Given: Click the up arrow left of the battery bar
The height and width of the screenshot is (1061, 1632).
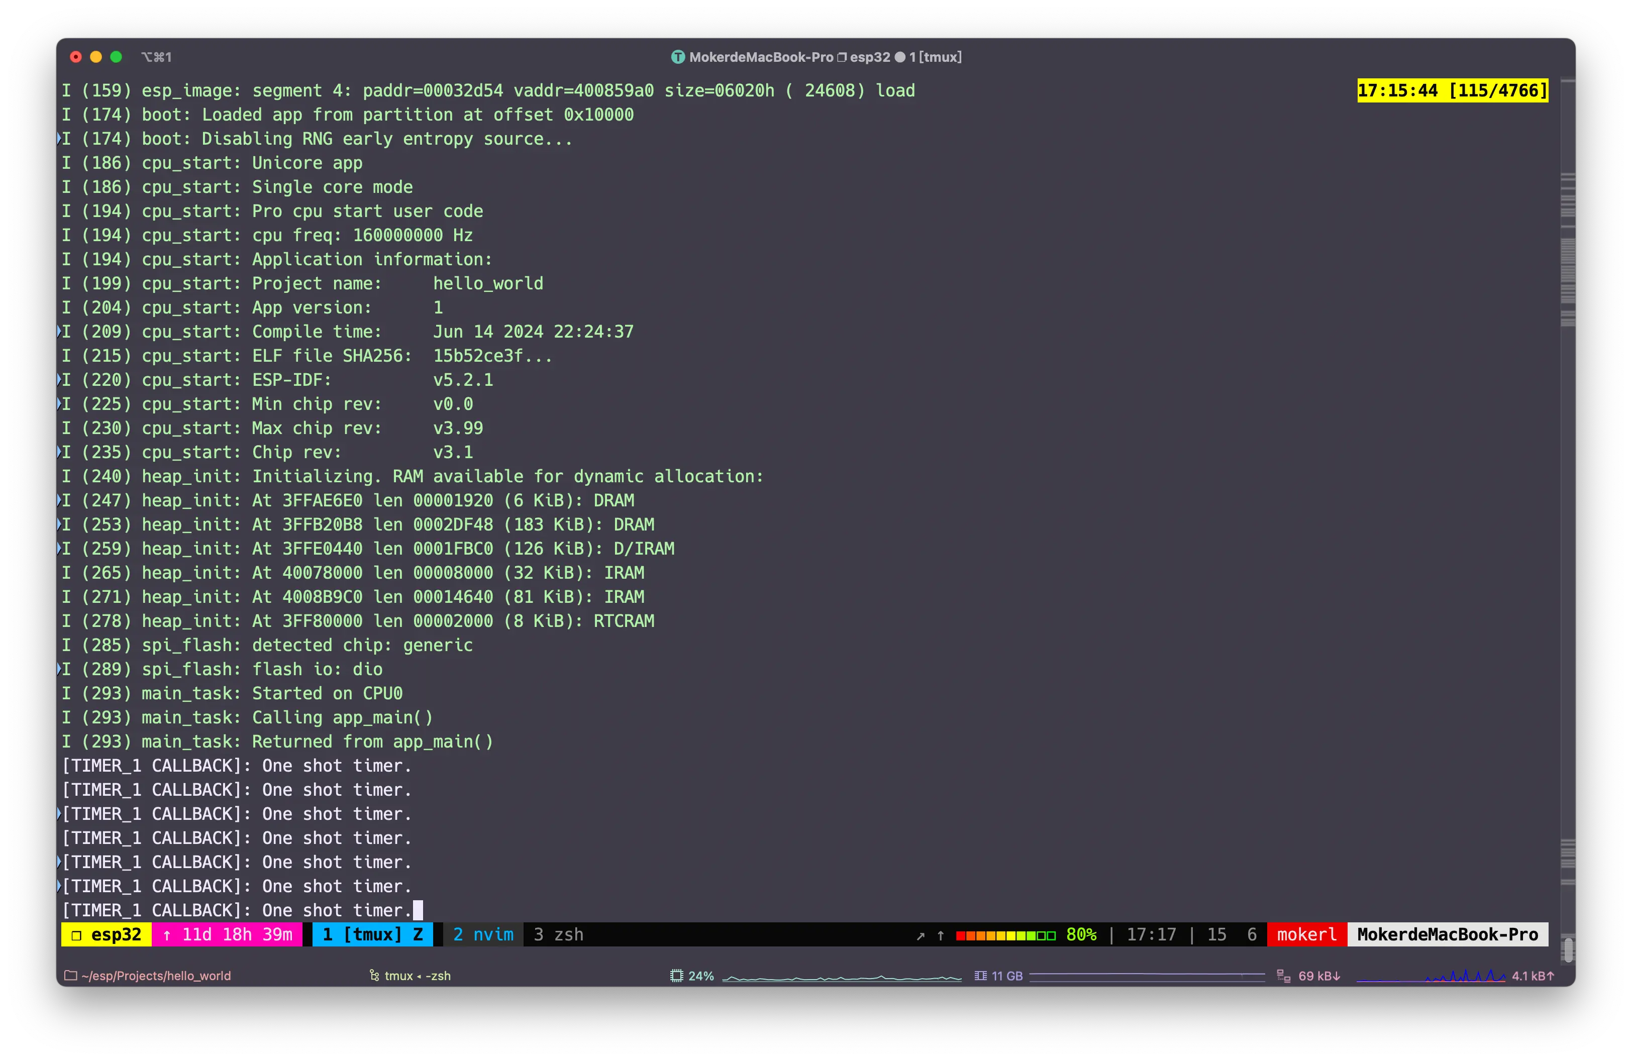Looking at the screenshot, I should click(x=941, y=935).
